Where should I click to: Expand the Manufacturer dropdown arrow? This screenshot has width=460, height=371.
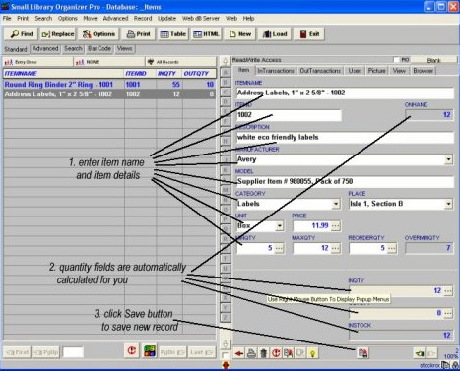tap(448, 159)
